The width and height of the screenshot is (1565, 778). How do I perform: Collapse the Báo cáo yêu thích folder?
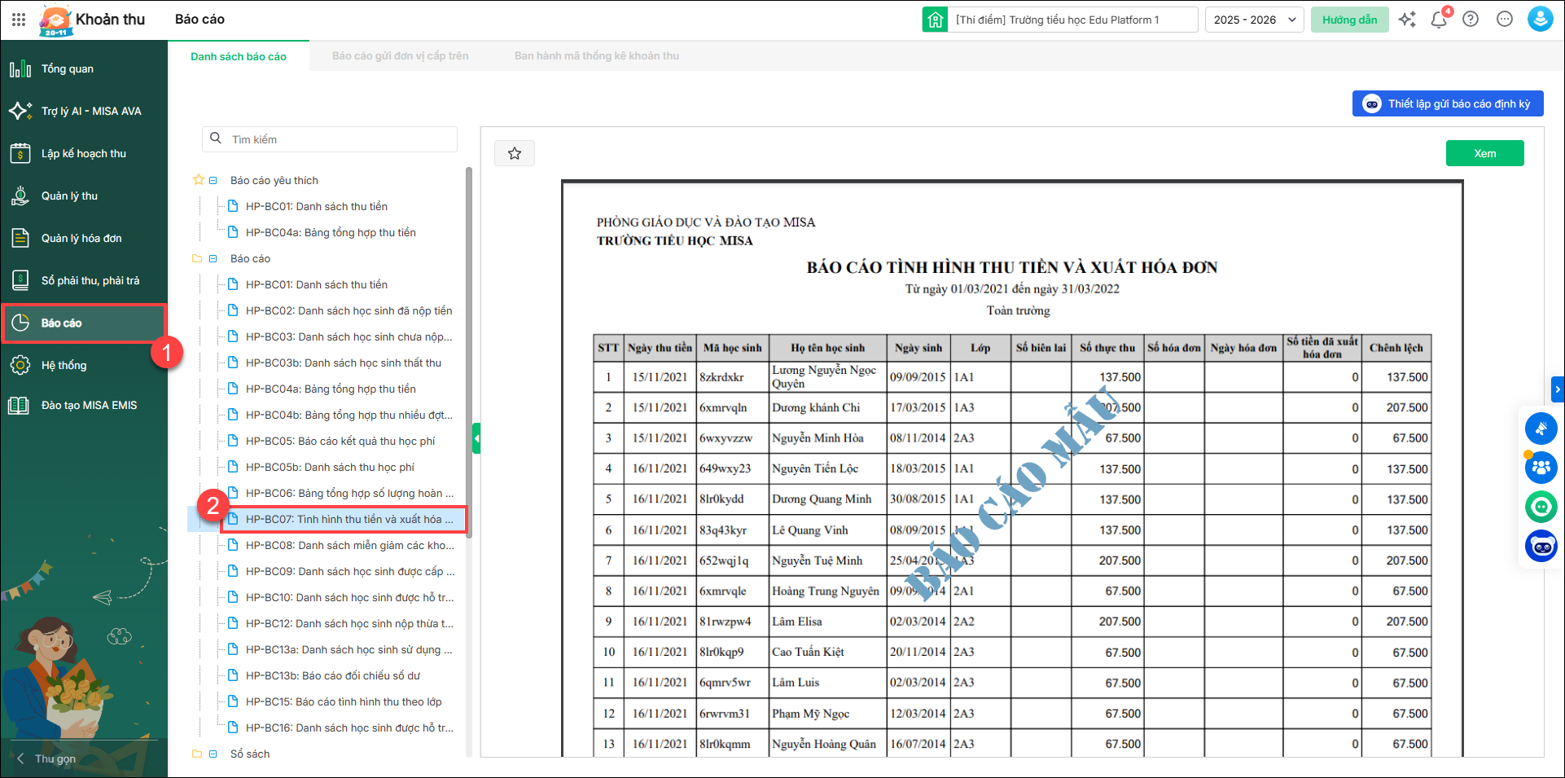coord(213,180)
